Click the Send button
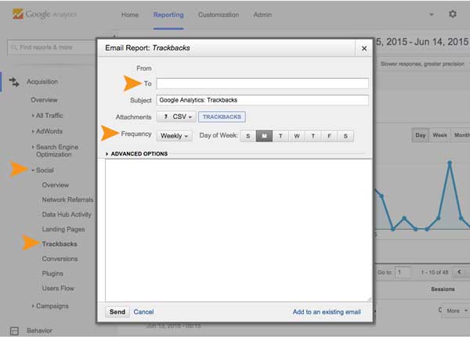This screenshot has height=337, width=470. coord(117,312)
